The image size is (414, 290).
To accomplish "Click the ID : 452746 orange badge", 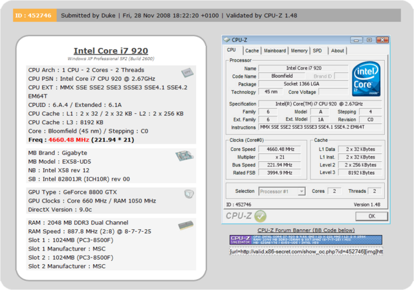I will (34, 16).
